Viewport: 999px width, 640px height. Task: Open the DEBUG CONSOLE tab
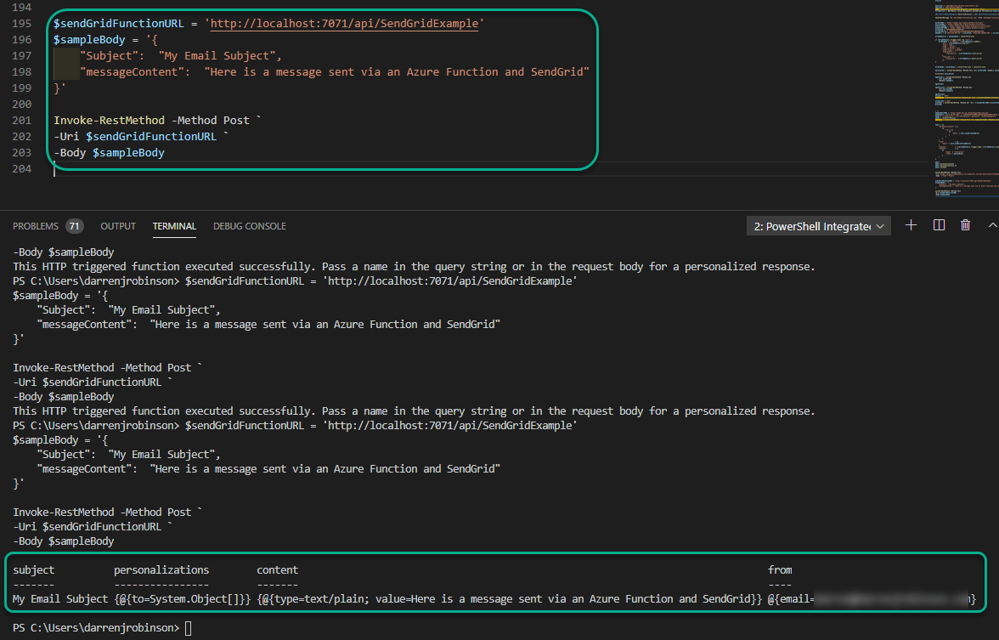click(x=249, y=226)
